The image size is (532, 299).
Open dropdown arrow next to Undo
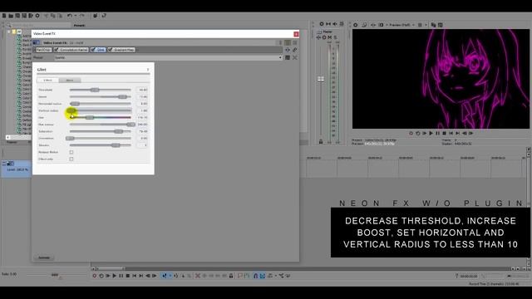tap(75, 16)
